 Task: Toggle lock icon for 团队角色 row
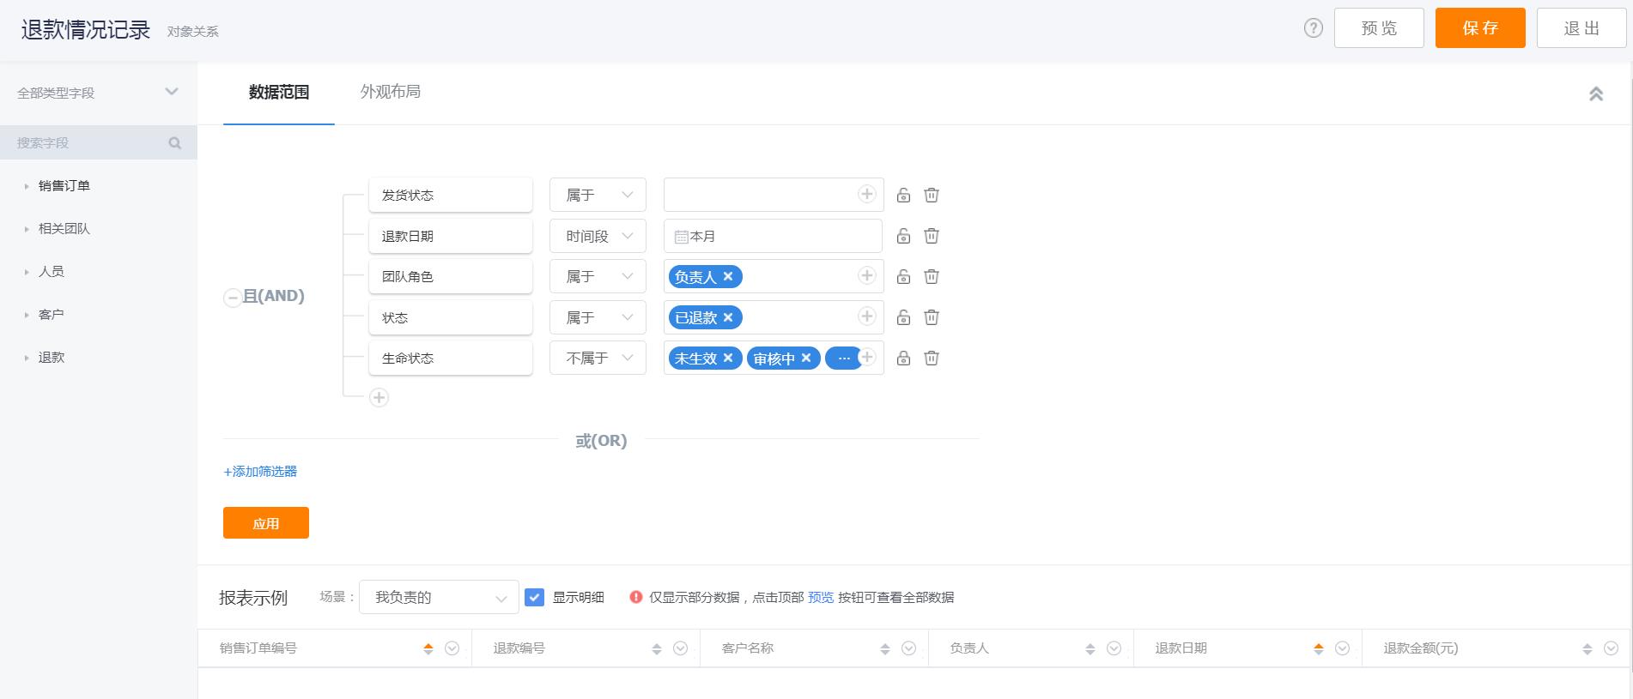click(903, 277)
